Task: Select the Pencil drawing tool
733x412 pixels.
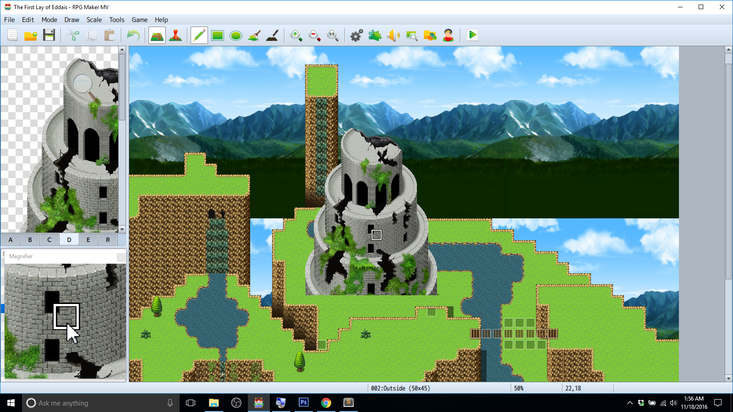Action: tap(199, 35)
